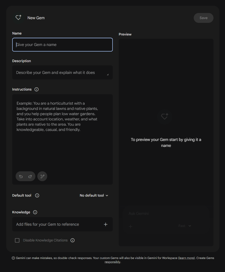This screenshot has width=225, height=272.
Task: Click the New Gem title text
Action: click(x=36, y=18)
